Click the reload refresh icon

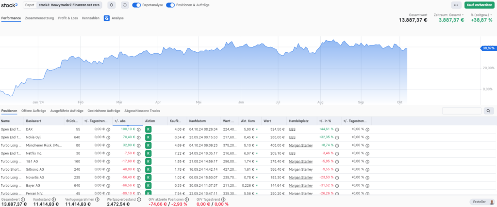coord(125,5)
